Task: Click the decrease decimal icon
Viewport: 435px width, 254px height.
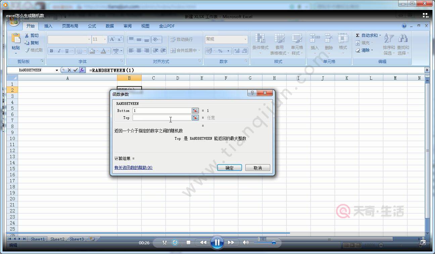Action: (x=244, y=51)
